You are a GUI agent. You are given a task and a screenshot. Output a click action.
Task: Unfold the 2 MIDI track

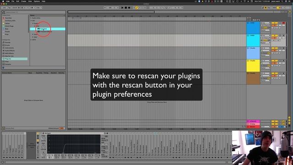248,36
